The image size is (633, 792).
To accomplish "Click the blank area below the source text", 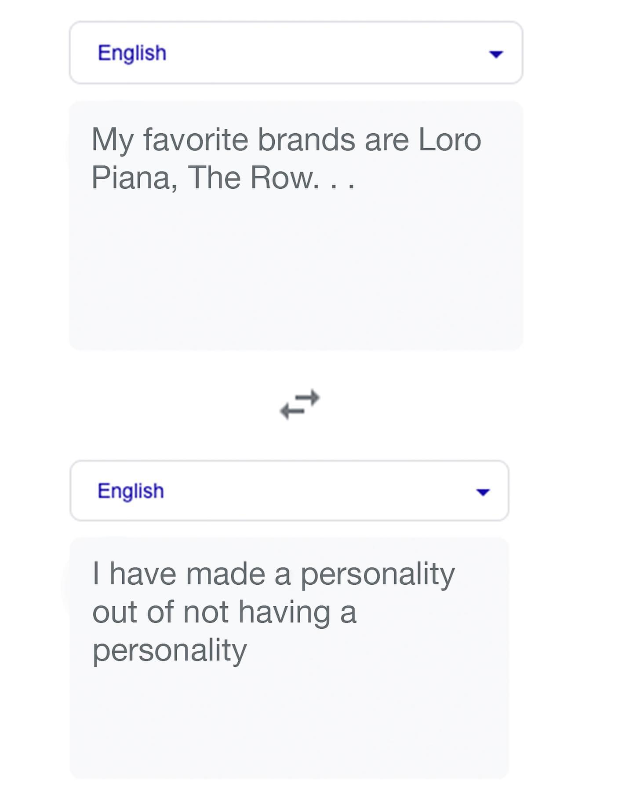I will point(296,282).
